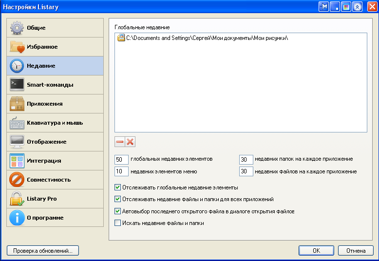Screen dimensions: 379x261
Task: Click the pin icon in title bar
Action: [x=324, y=7]
